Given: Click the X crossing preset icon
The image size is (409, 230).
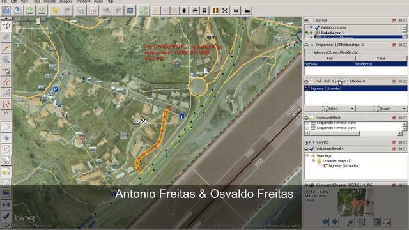Looking at the screenshot, I should (x=225, y=11).
